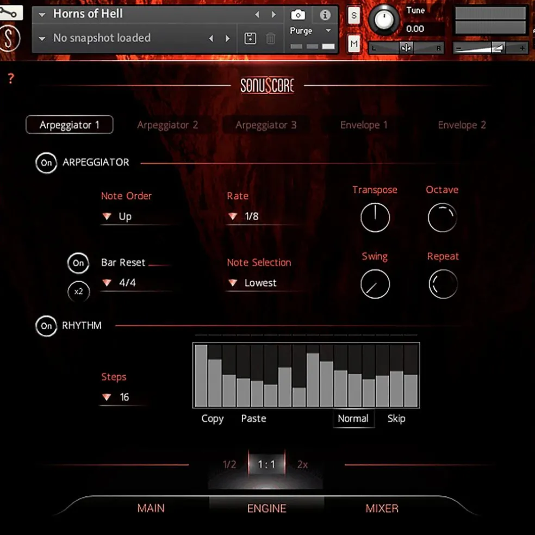This screenshot has width=535, height=535.
Task: Open the wrench instrument options icon
Action: tap(10, 13)
